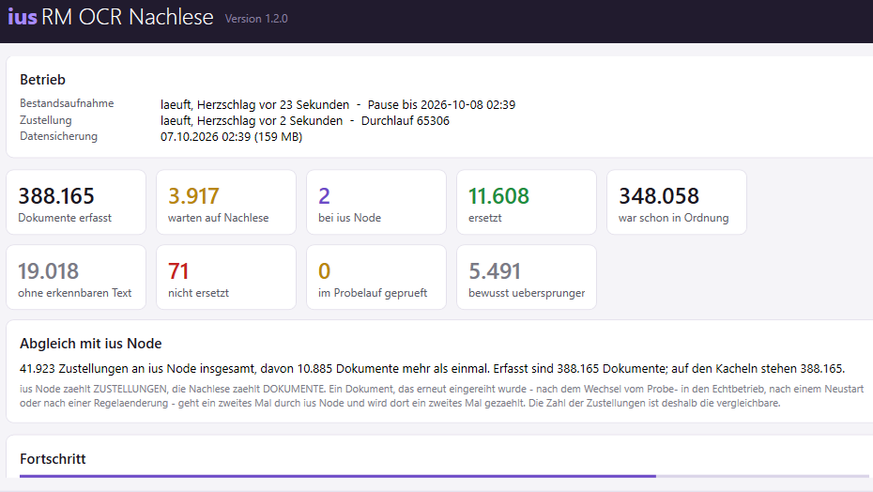This screenshot has width=873, height=492.
Task: Open the '2 bei ius Node' tile
Action: [x=376, y=202]
